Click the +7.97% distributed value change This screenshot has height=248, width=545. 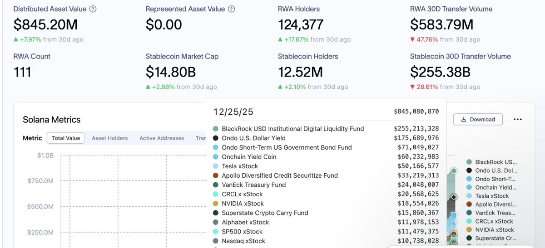point(27,39)
